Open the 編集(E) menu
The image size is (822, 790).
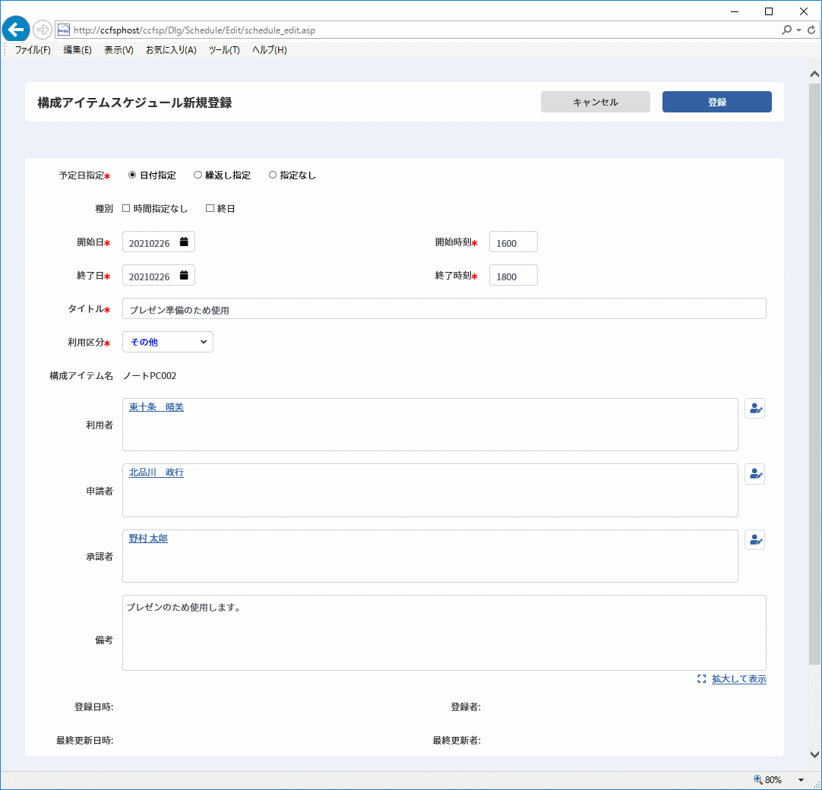click(77, 50)
